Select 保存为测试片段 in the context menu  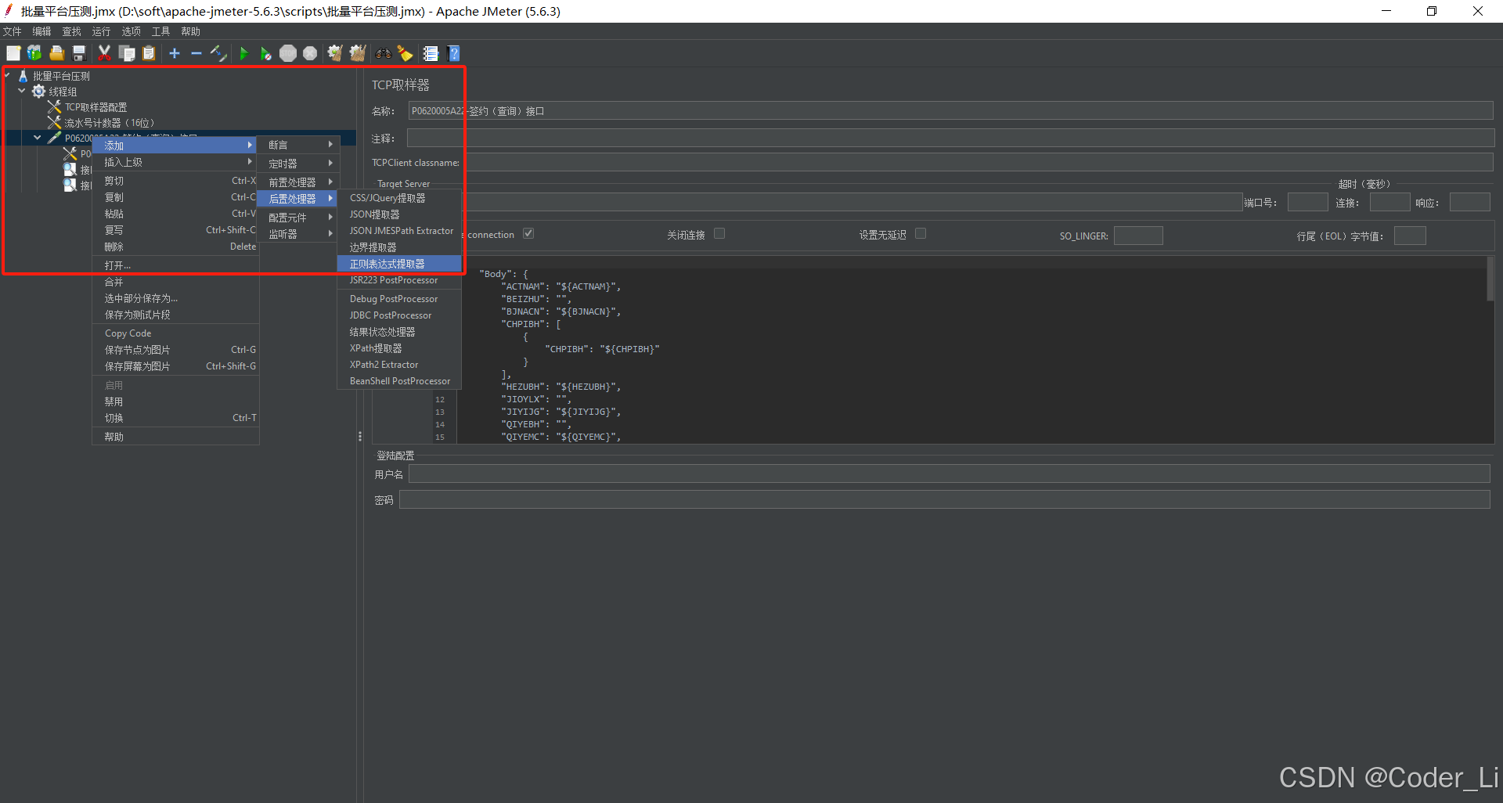click(x=176, y=315)
